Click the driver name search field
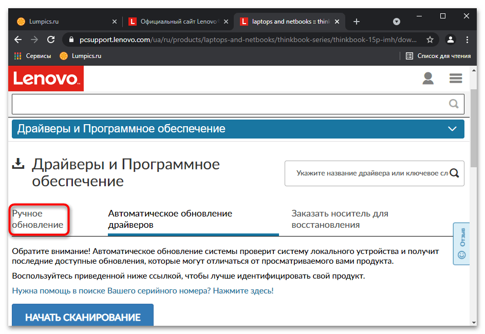 (x=371, y=173)
